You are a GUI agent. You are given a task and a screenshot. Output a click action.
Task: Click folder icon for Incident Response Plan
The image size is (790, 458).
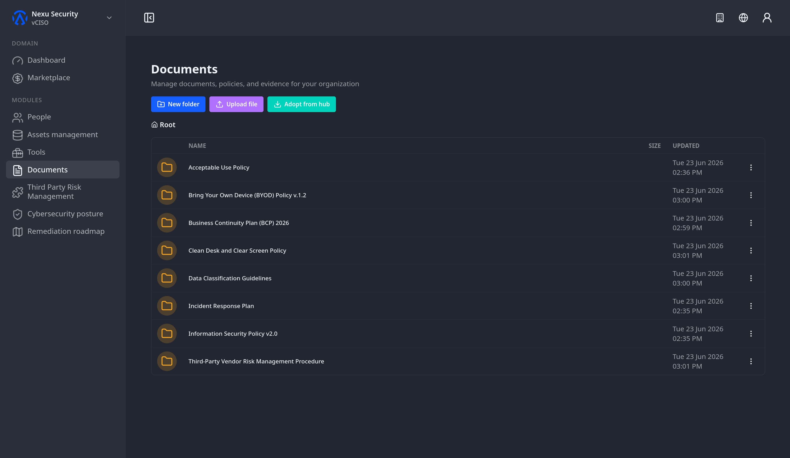[167, 306]
